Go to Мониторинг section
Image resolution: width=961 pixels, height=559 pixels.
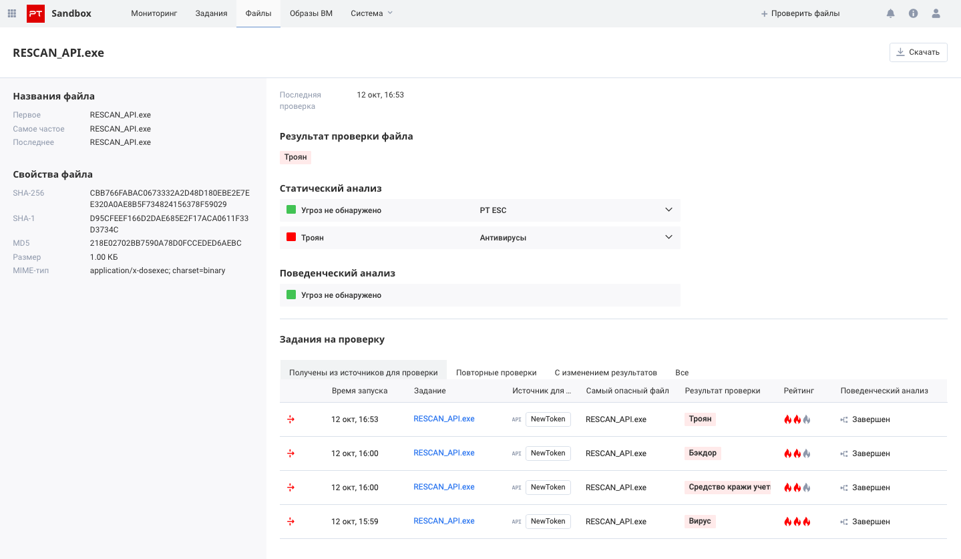(154, 13)
